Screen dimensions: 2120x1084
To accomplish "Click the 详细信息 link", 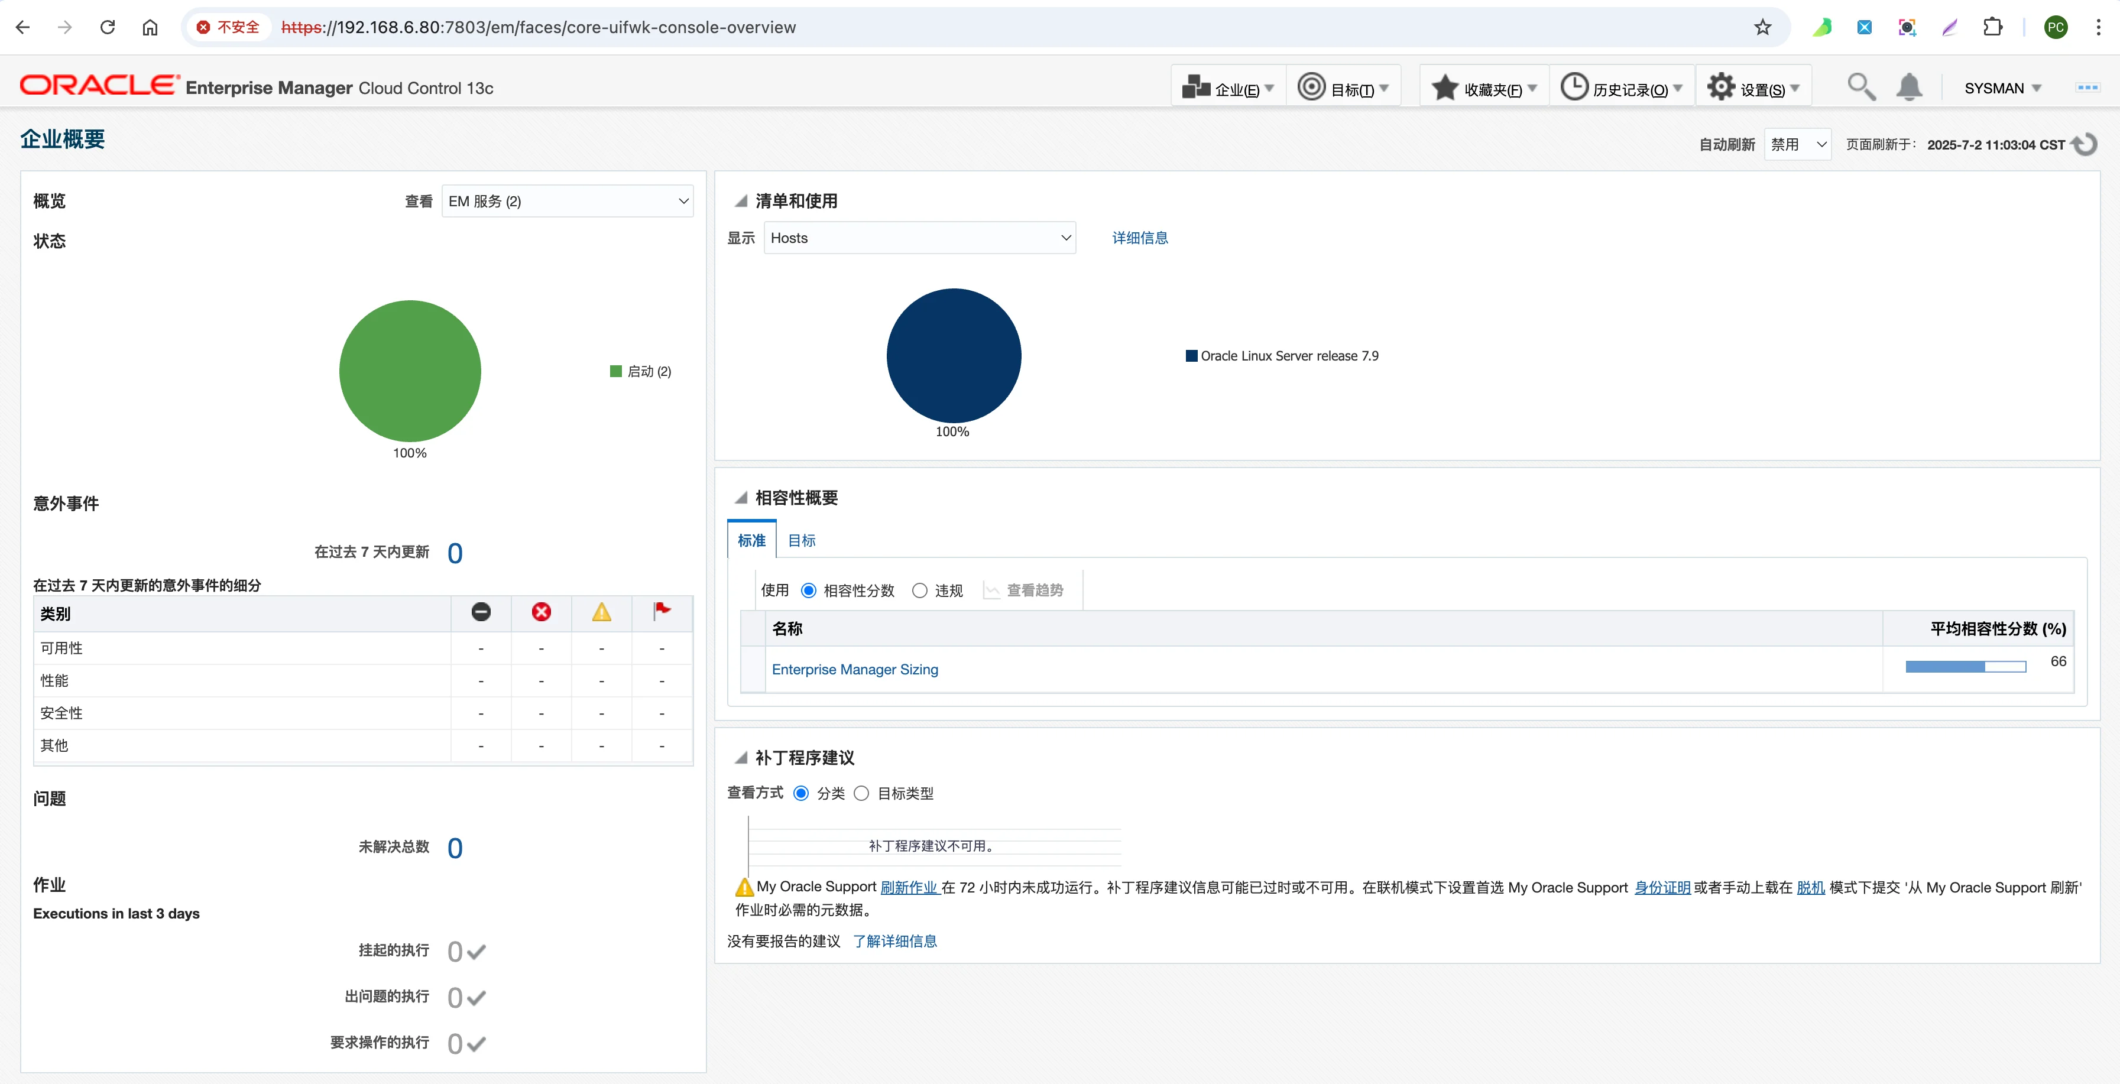I will pos(1139,238).
